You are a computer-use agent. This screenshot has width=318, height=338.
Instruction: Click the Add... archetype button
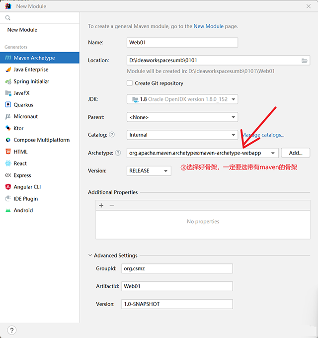tap(296, 153)
